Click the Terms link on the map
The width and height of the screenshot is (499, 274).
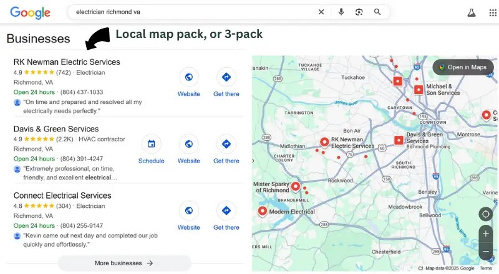(x=486, y=268)
